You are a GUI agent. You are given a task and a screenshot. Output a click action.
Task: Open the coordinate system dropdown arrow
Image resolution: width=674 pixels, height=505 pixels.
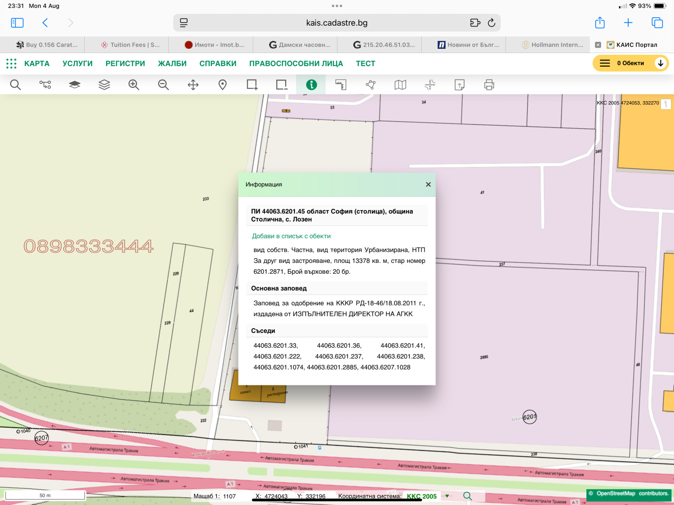coord(447,496)
